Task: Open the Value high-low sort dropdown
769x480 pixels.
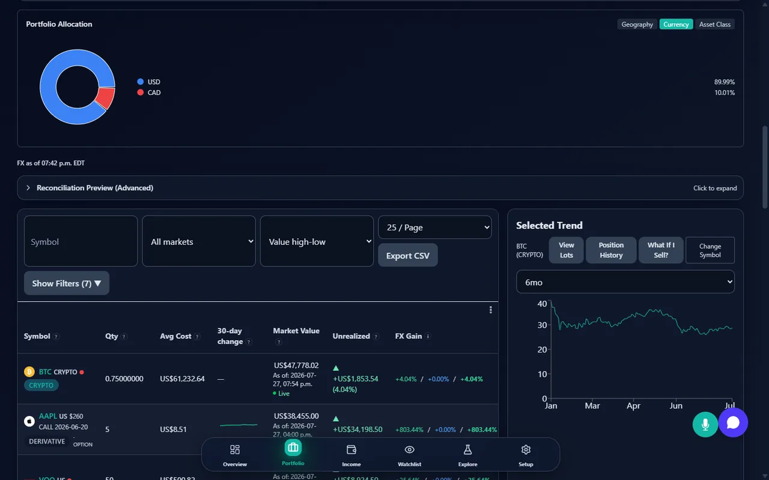Action: [x=317, y=241]
